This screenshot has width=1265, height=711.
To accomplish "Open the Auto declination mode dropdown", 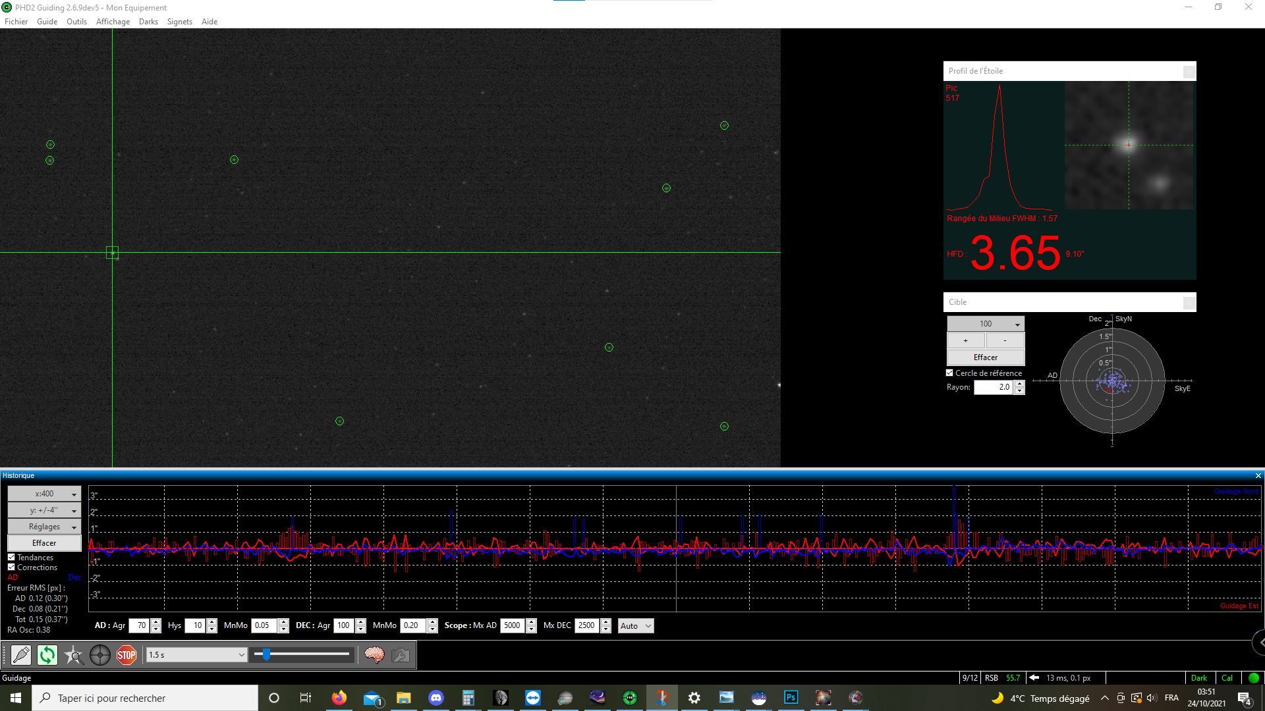I will point(636,626).
